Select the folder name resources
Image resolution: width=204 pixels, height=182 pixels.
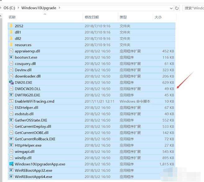pyautogui.click(x=23, y=45)
